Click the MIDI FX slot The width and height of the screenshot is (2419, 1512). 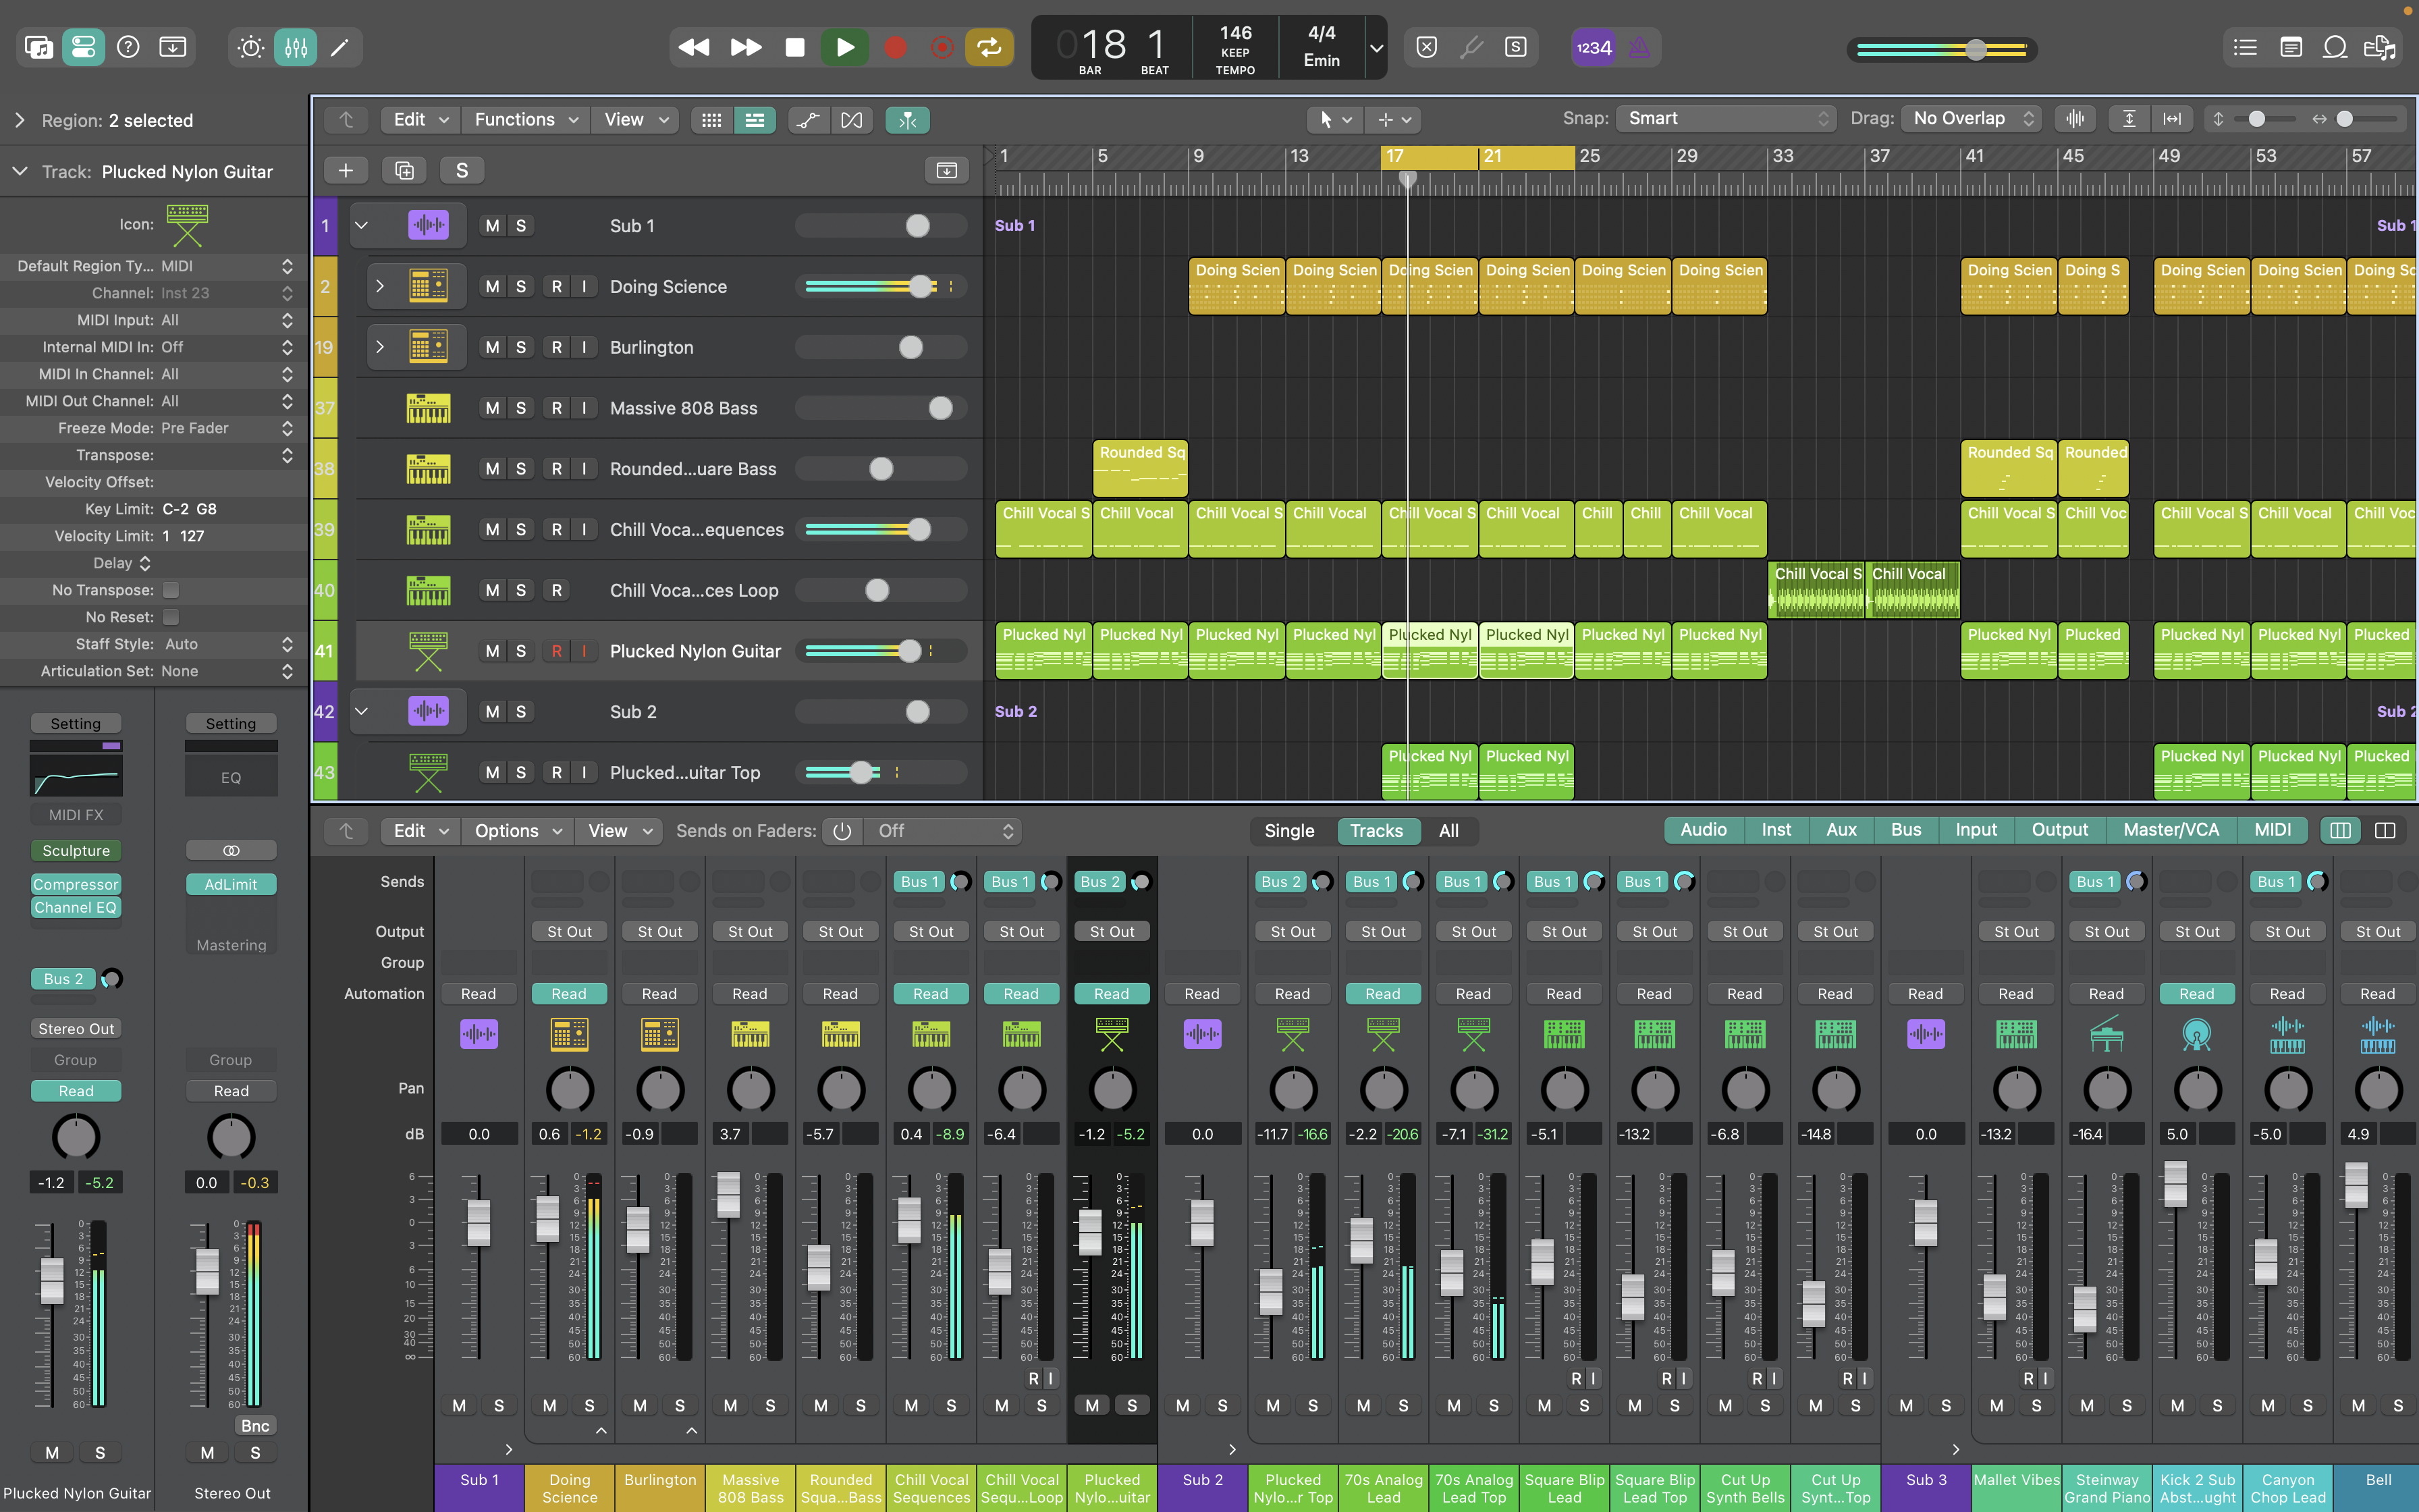[76, 815]
